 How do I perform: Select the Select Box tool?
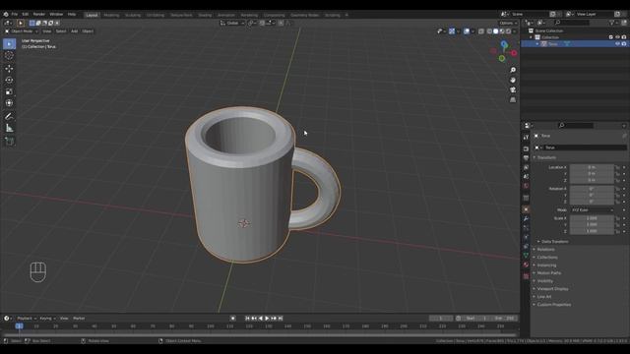pyautogui.click(x=9, y=43)
